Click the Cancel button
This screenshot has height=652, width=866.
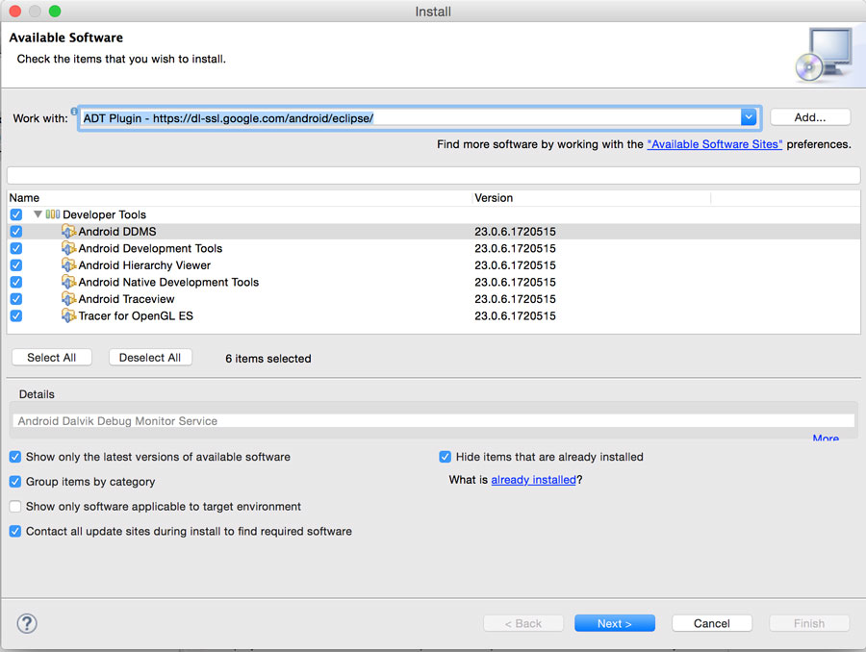coord(711,623)
